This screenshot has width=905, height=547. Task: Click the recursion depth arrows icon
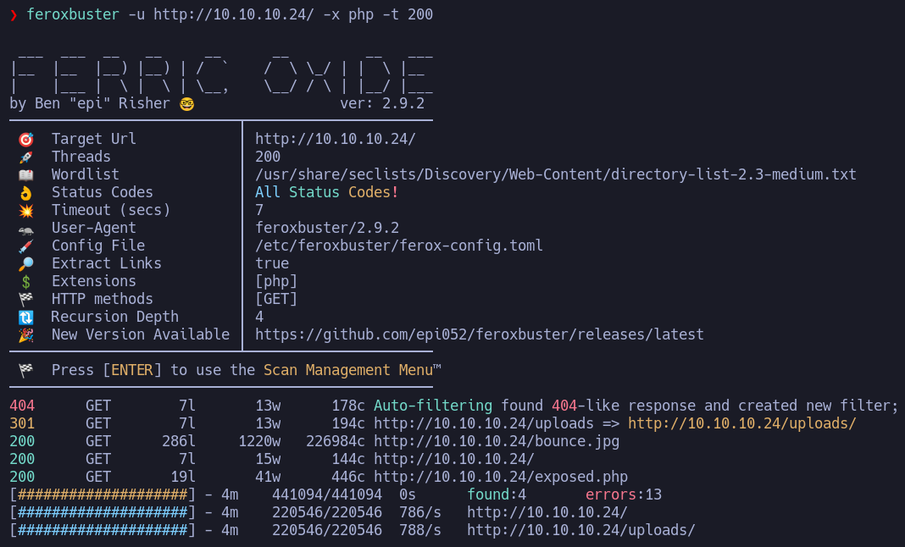click(25, 317)
